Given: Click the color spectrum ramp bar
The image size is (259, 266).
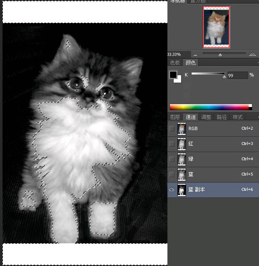Looking at the screenshot, I should click(x=211, y=107).
